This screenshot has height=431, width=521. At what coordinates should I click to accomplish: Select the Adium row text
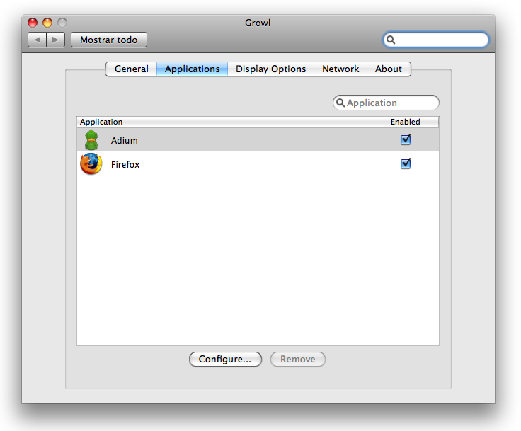point(125,141)
